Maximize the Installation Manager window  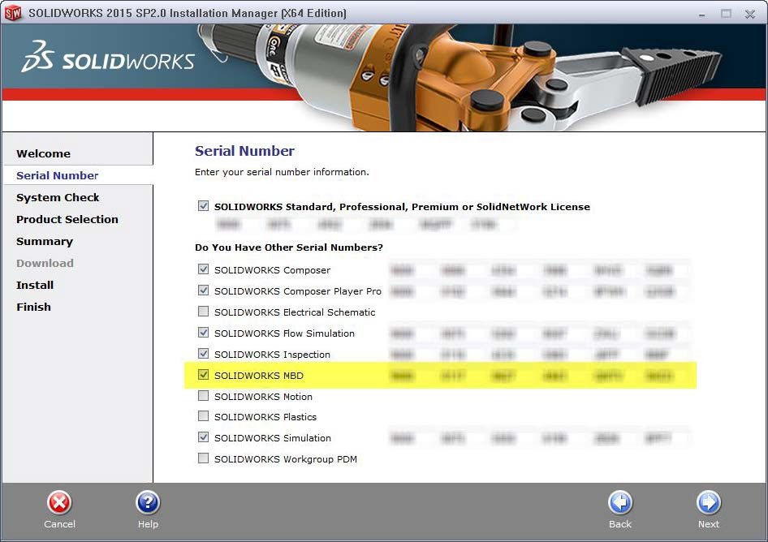726,14
